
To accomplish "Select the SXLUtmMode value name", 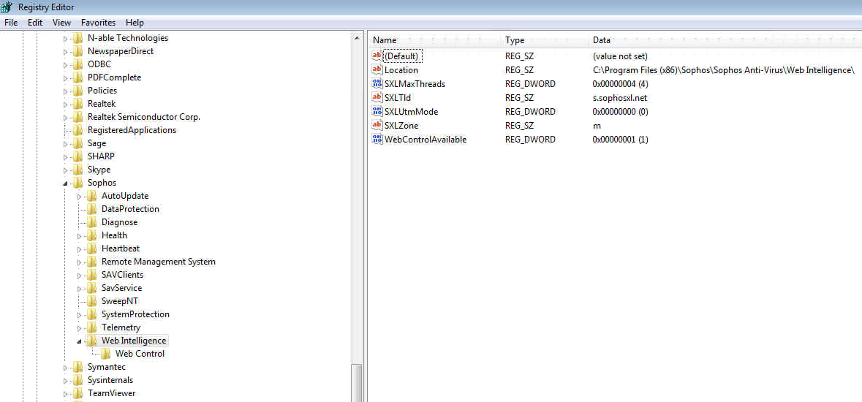I will coord(411,111).
